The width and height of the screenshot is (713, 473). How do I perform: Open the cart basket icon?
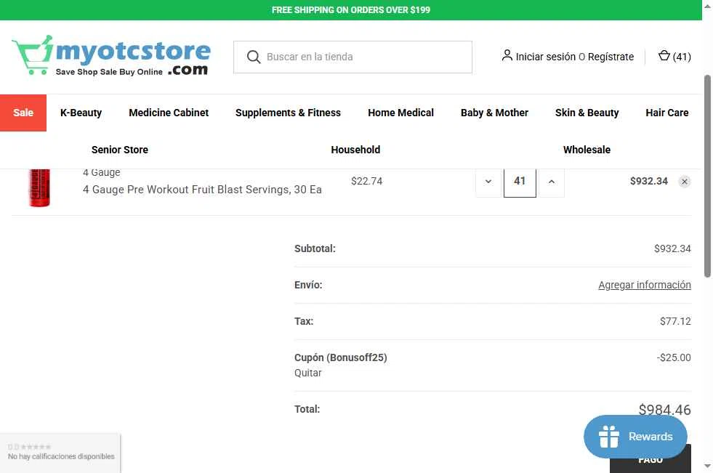(664, 56)
